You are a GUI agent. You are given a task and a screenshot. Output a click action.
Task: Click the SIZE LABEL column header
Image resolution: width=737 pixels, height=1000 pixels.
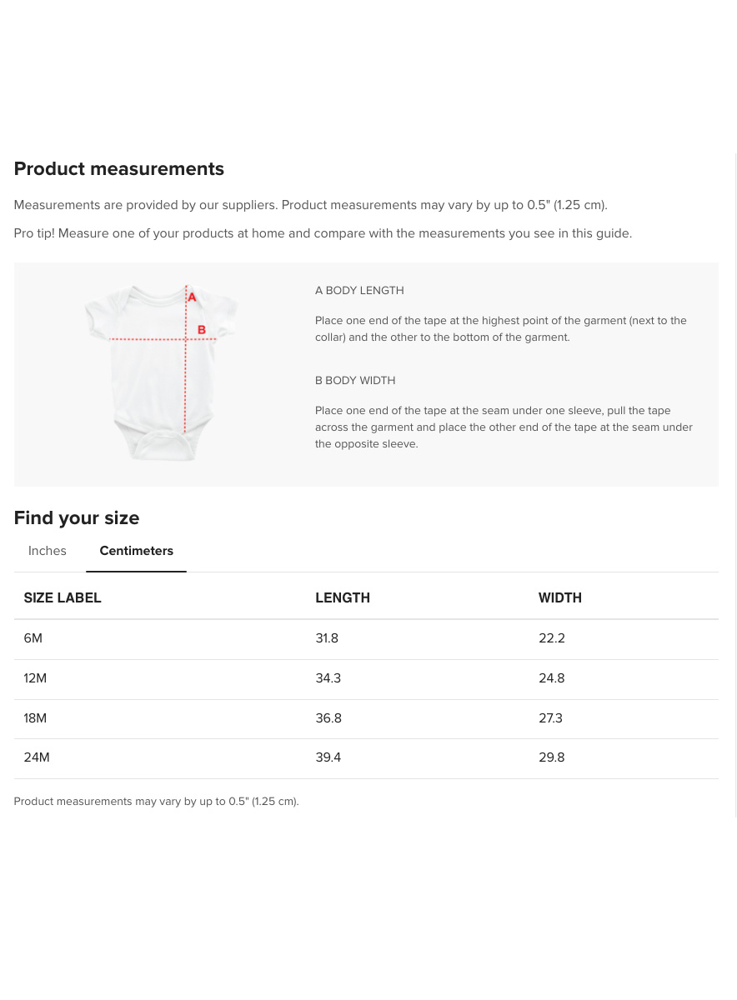pyautogui.click(x=63, y=597)
